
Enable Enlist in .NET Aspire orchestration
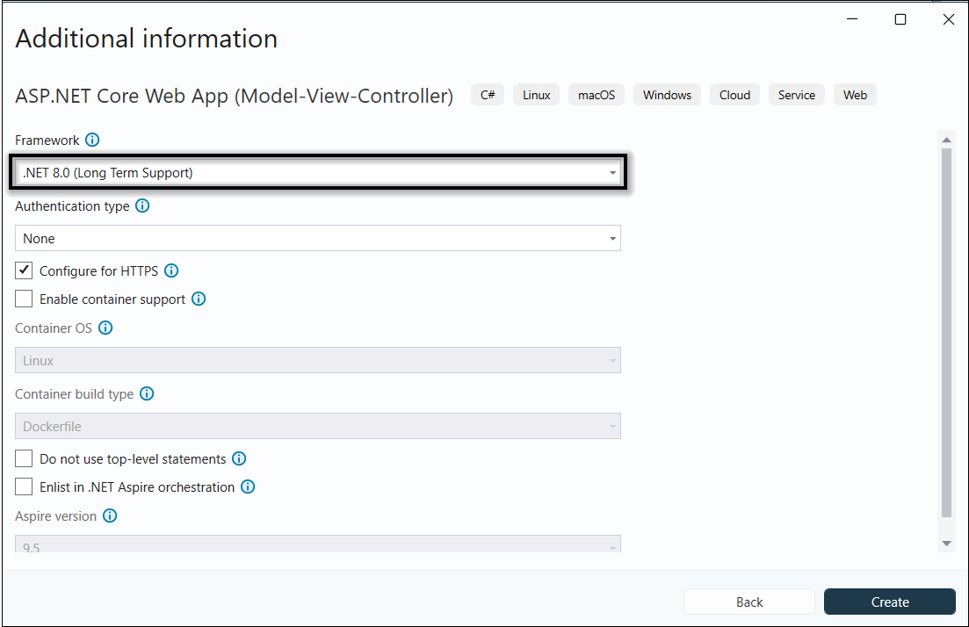pyautogui.click(x=23, y=486)
